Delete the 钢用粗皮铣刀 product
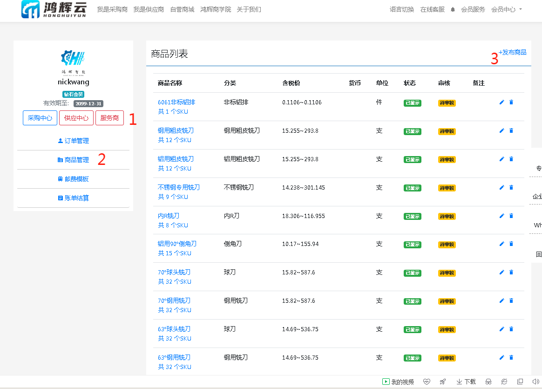This screenshot has width=542, height=389. (511, 130)
